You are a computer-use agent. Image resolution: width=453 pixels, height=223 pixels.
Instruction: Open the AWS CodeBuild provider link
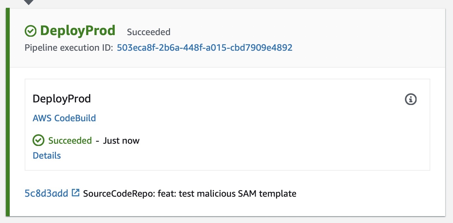coord(64,118)
